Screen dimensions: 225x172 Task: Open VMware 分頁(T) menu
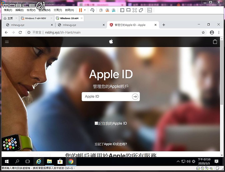(x=58, y=10)
